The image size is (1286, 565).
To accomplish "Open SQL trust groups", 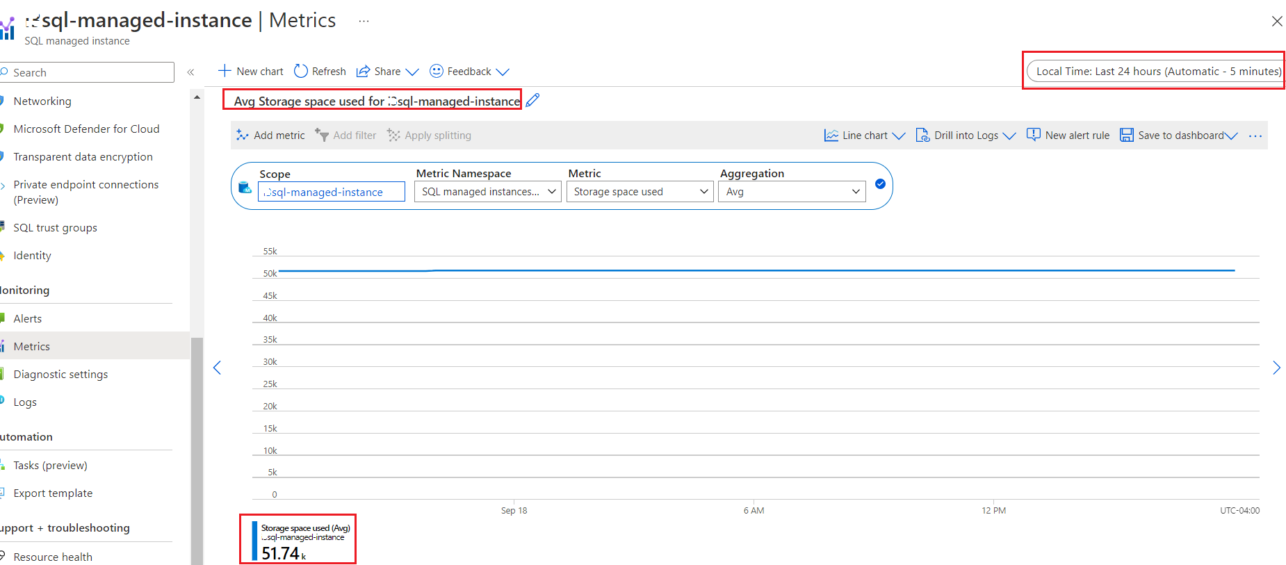I will tap(55, 227).
